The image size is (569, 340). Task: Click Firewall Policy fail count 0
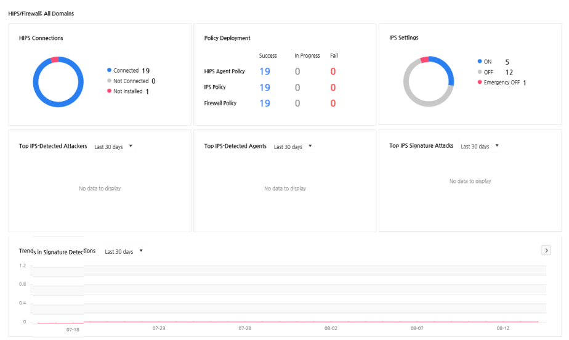click(x=333, y=103)
